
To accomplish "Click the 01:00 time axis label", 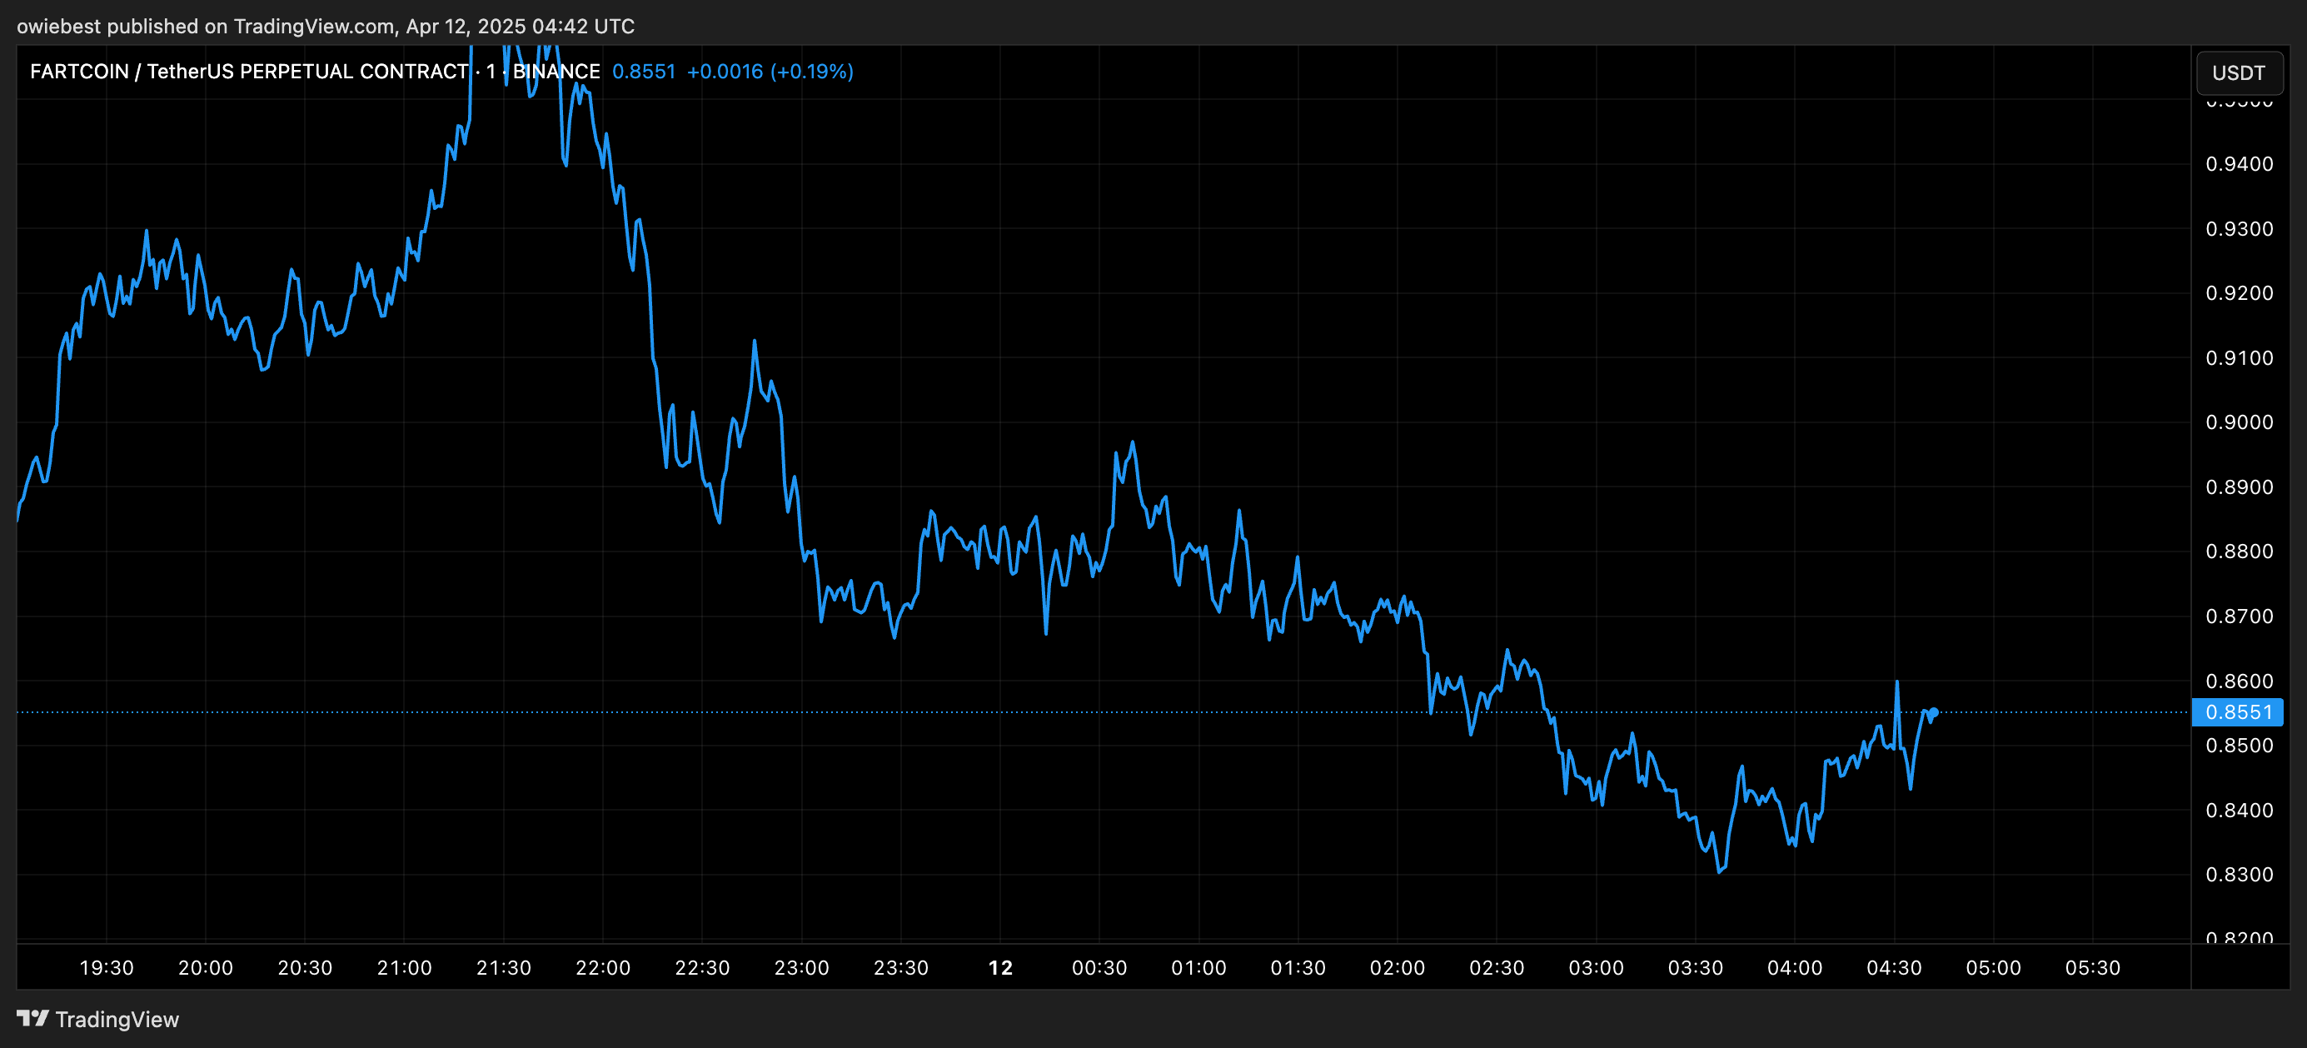I will pyautogui.click(x=1199, y=967).
